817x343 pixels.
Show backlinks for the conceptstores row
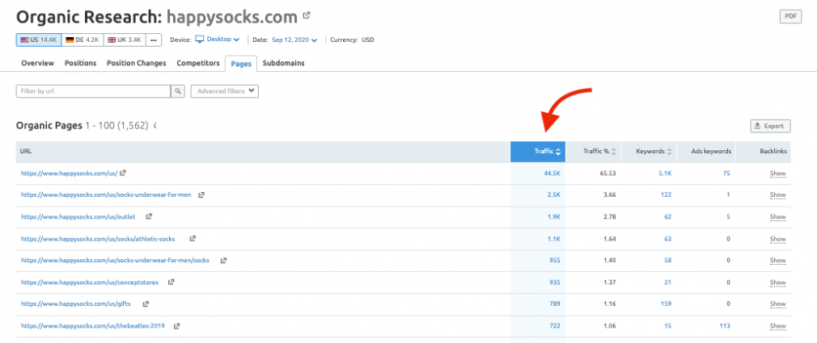(x=777, y=282)
